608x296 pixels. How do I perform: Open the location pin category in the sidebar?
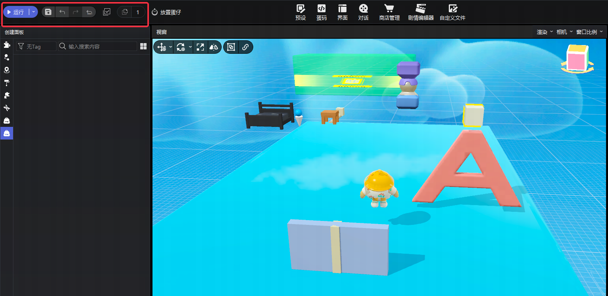[x=7, y=70]
